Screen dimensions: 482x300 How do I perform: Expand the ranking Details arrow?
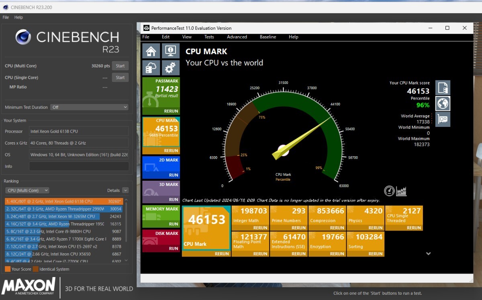click(x=125, y=190)
